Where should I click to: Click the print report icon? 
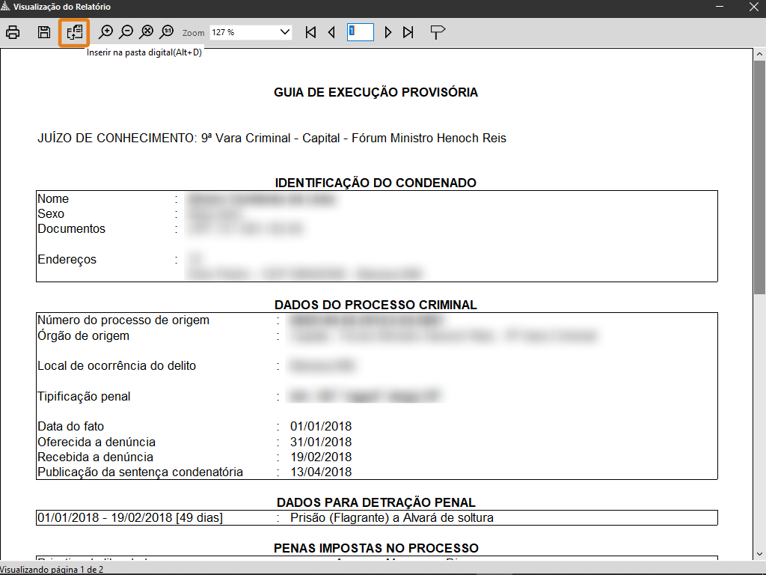point(13,32)
